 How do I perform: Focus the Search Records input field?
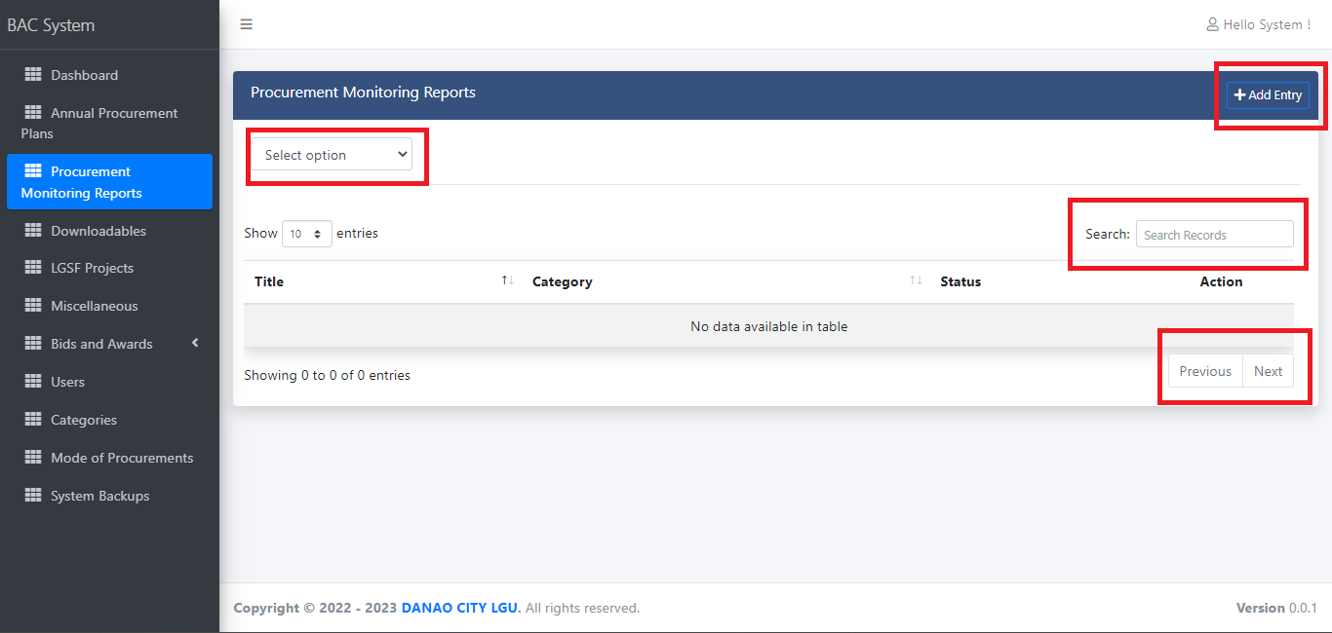coord(1215,235)
